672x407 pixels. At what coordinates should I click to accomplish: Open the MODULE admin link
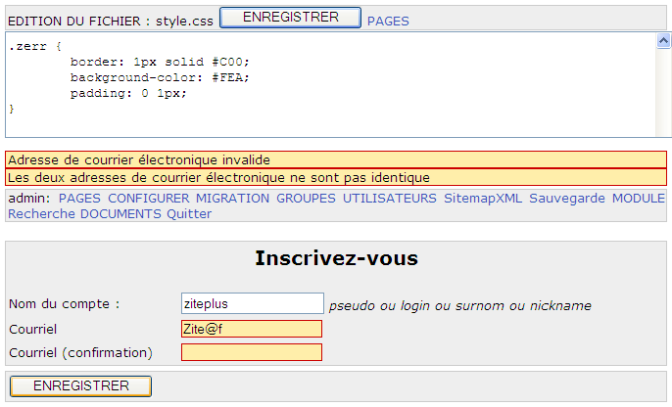[x=639, y=198]
